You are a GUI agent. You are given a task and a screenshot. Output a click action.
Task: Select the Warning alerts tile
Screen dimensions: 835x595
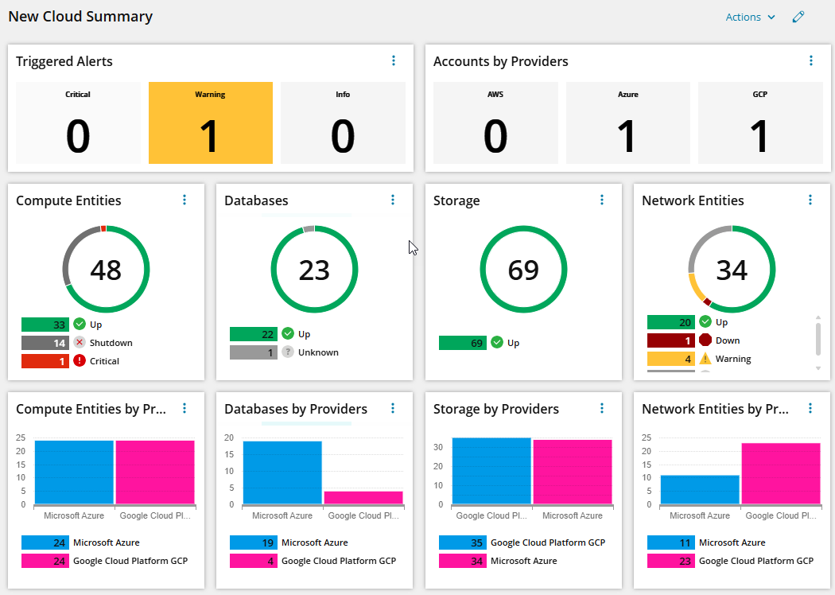click(210, 122)
